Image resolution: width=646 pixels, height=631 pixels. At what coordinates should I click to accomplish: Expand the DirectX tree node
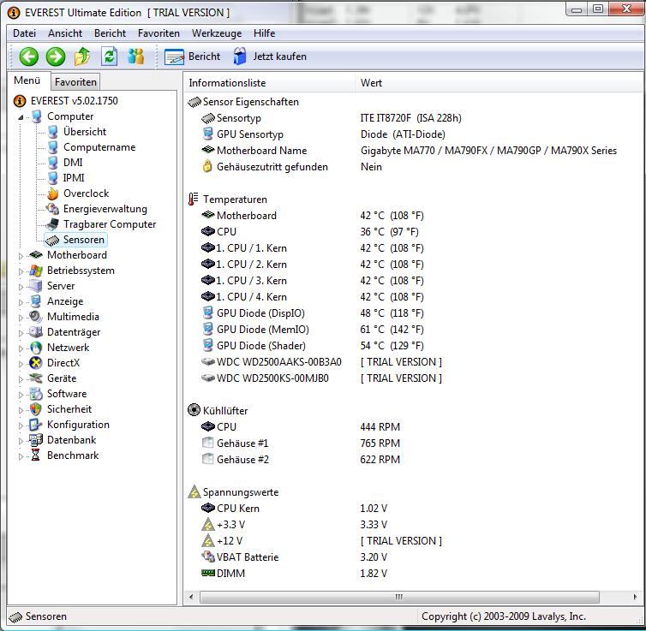[x=21, y=364]
